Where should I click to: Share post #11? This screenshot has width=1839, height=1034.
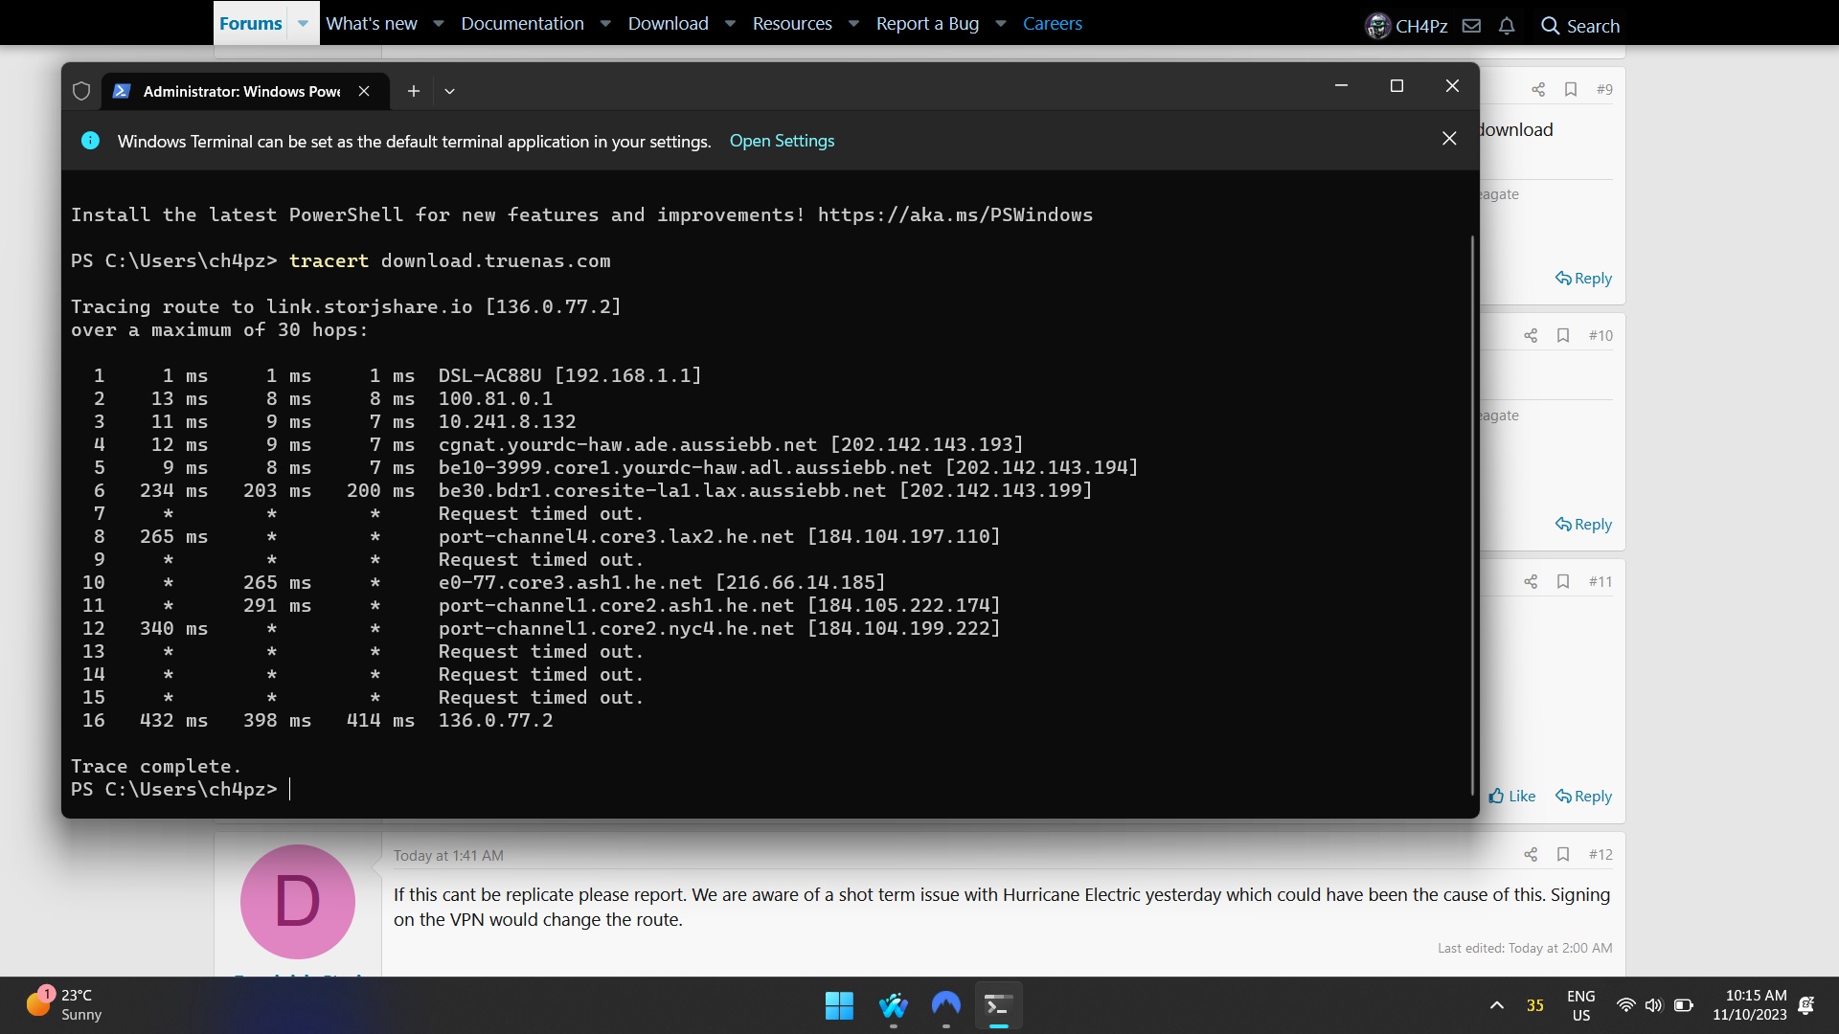(1531, 581)
